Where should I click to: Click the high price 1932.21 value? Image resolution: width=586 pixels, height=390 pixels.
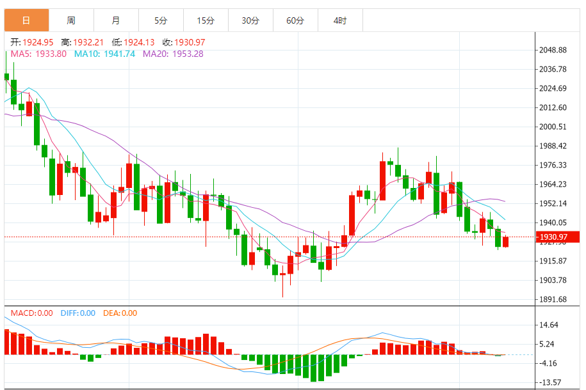pos(88,42)
